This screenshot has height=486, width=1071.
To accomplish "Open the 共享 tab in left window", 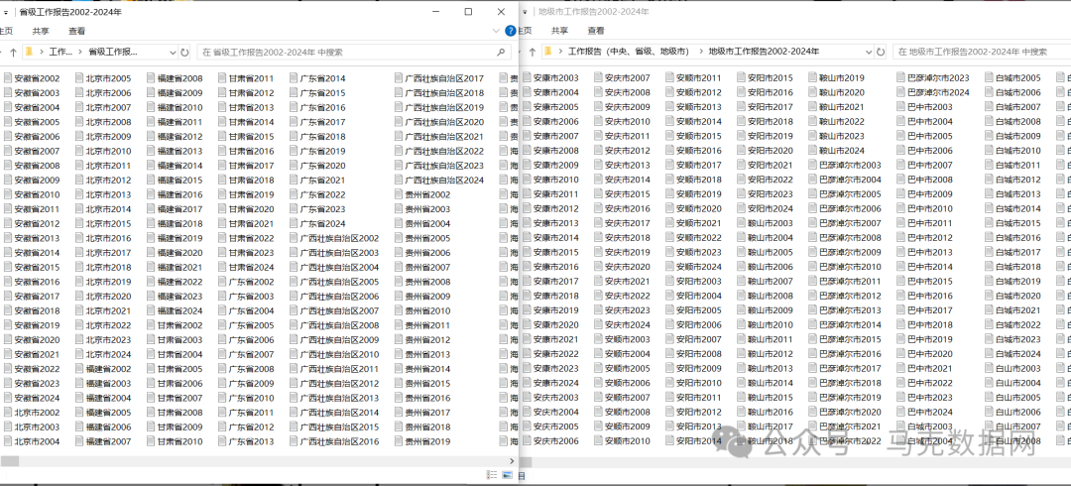I will coord(41,31).
